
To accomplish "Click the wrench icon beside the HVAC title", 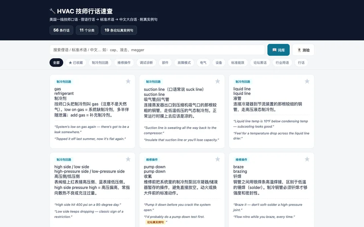I will click(x=52, y=11).
